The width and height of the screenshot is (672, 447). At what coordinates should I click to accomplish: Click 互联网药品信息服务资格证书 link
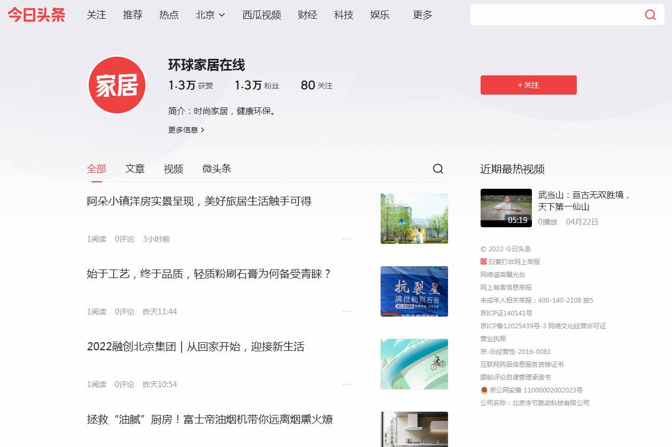[522, 365]
